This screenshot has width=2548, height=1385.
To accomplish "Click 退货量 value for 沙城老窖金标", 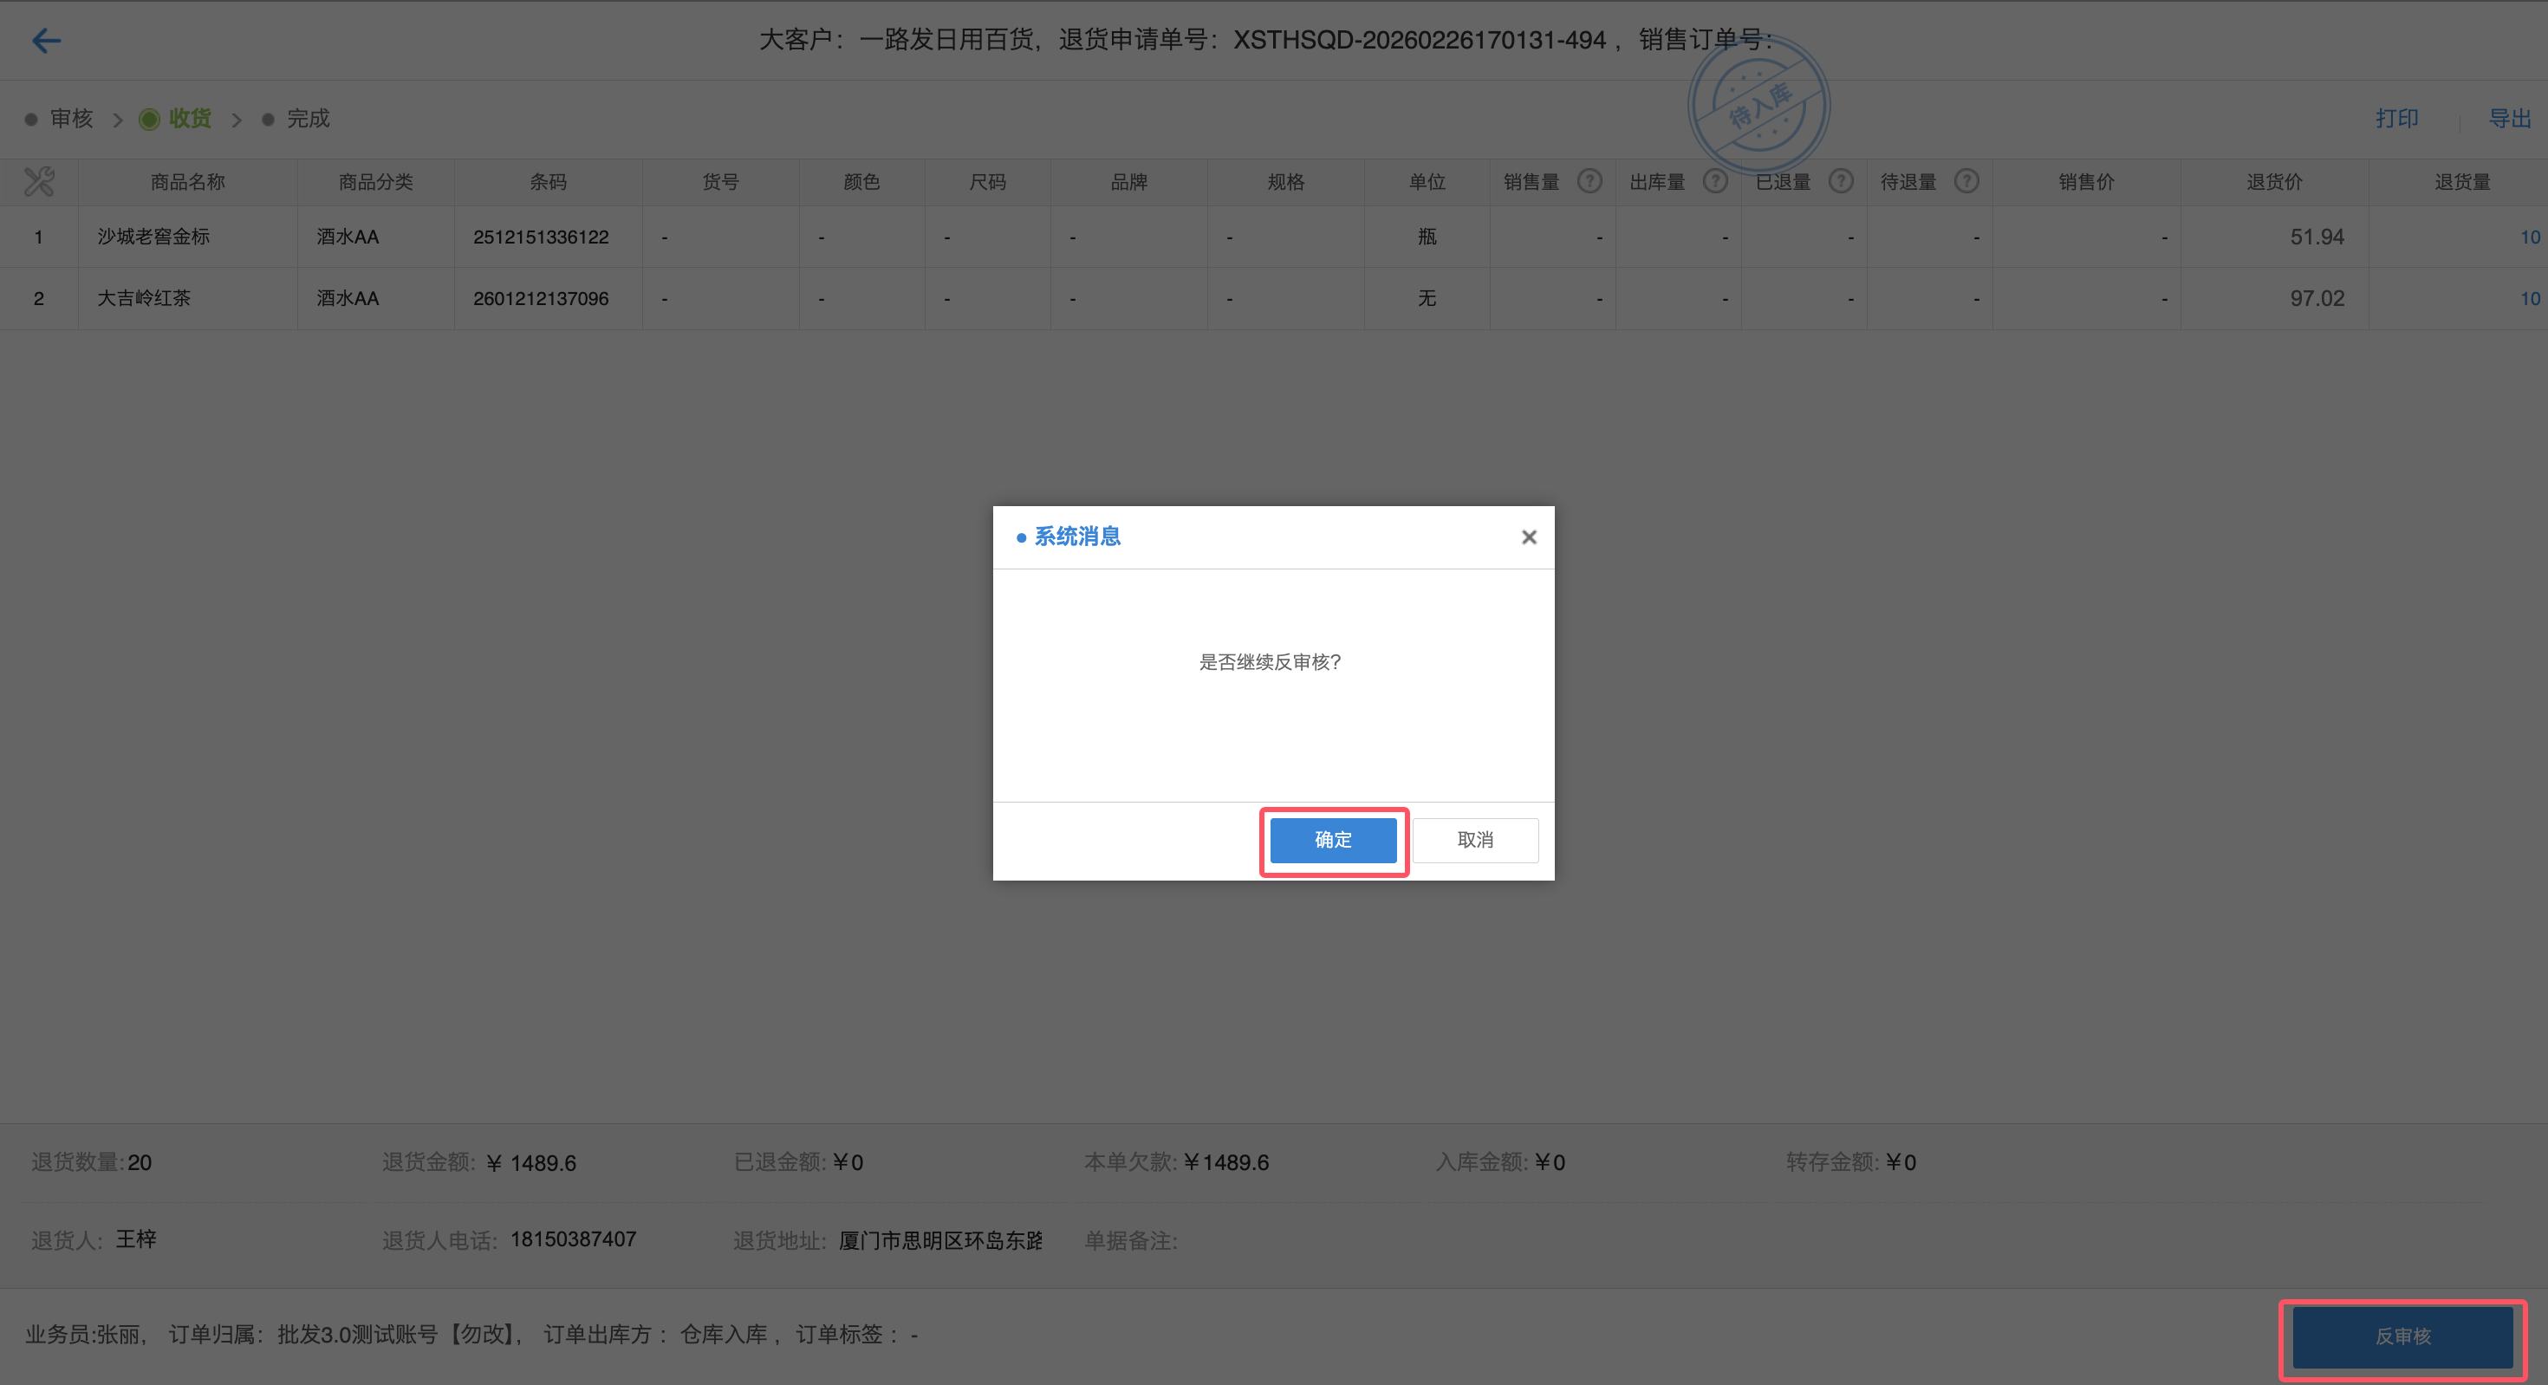I will [x=2529, y=237].
